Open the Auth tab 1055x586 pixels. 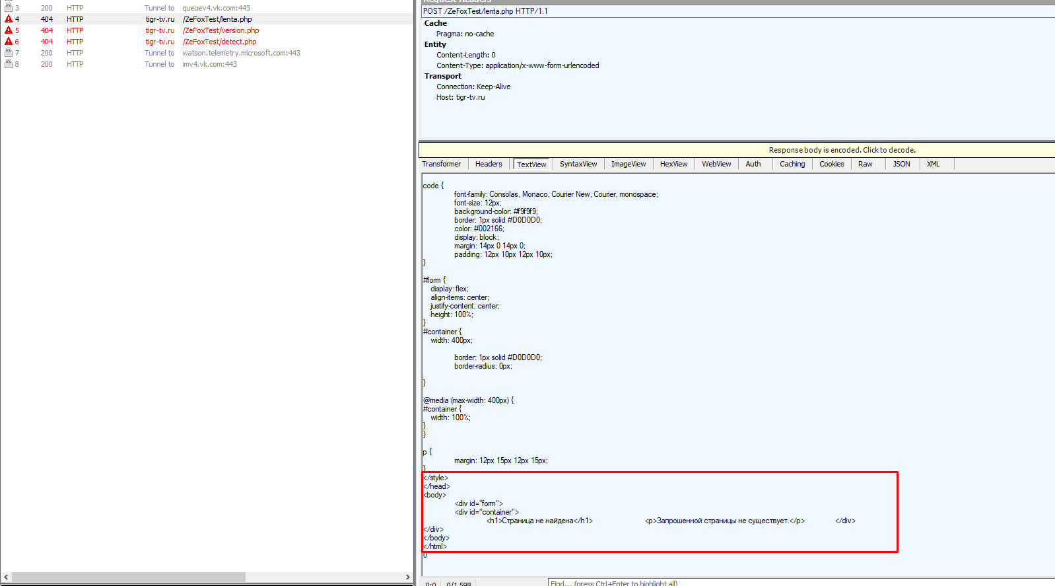(x=753, y=164)
